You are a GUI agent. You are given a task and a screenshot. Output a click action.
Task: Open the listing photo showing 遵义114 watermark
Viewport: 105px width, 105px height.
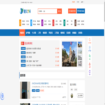25,90
